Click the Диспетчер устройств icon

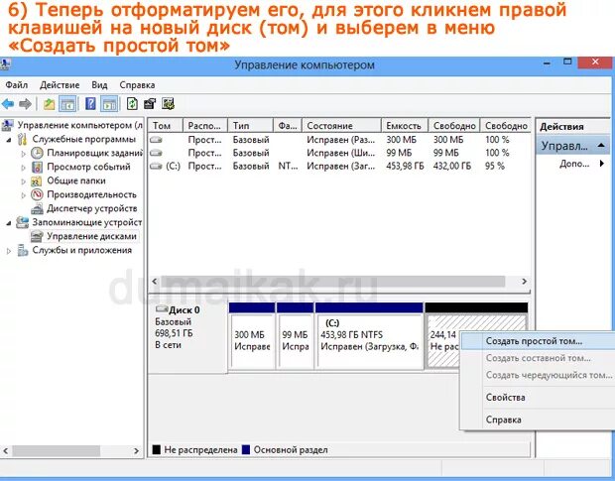[x=37, y=208]
